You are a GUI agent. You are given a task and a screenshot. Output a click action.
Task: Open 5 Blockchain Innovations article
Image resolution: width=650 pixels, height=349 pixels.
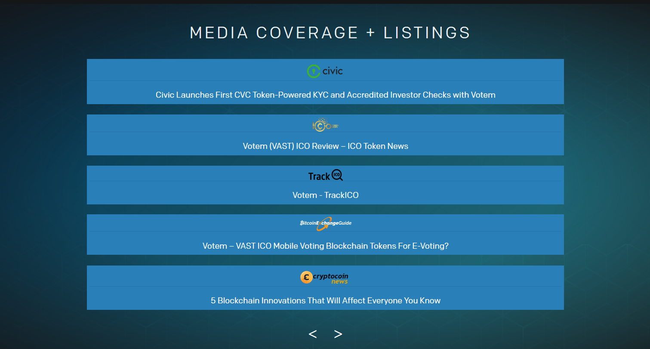(x=326, y=300)
